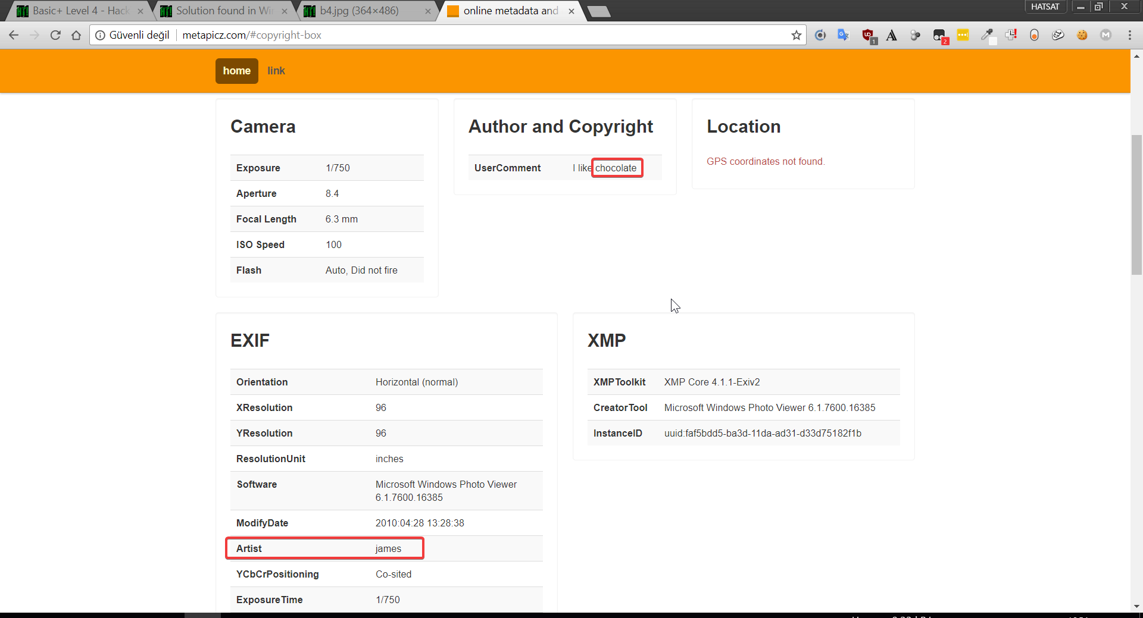The image size is (1143, 618).
Task: Click YCbCrPositioning value 'Co-sited'
Action: [394, 574]
